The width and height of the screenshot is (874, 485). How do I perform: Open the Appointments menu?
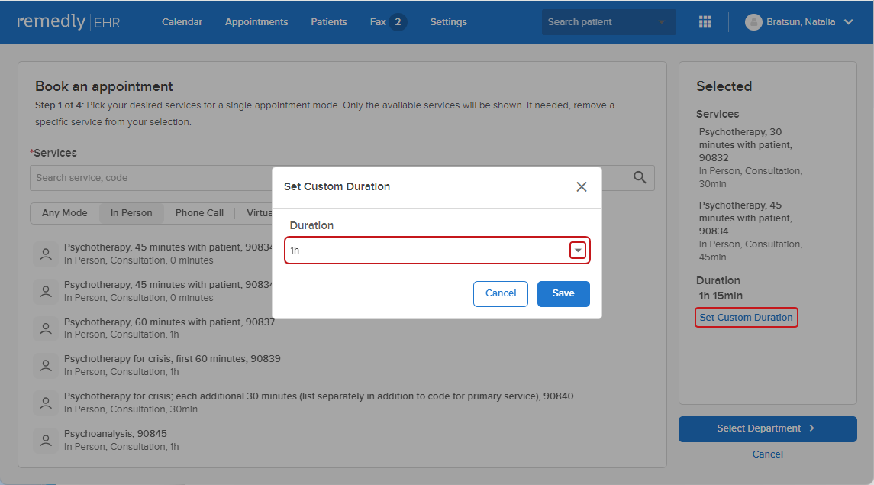click(256, 22)
